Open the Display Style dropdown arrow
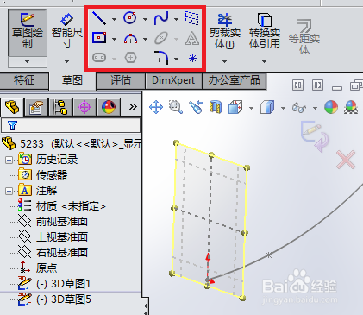Viewport: 363px width, 315px height. pos(283,109)
